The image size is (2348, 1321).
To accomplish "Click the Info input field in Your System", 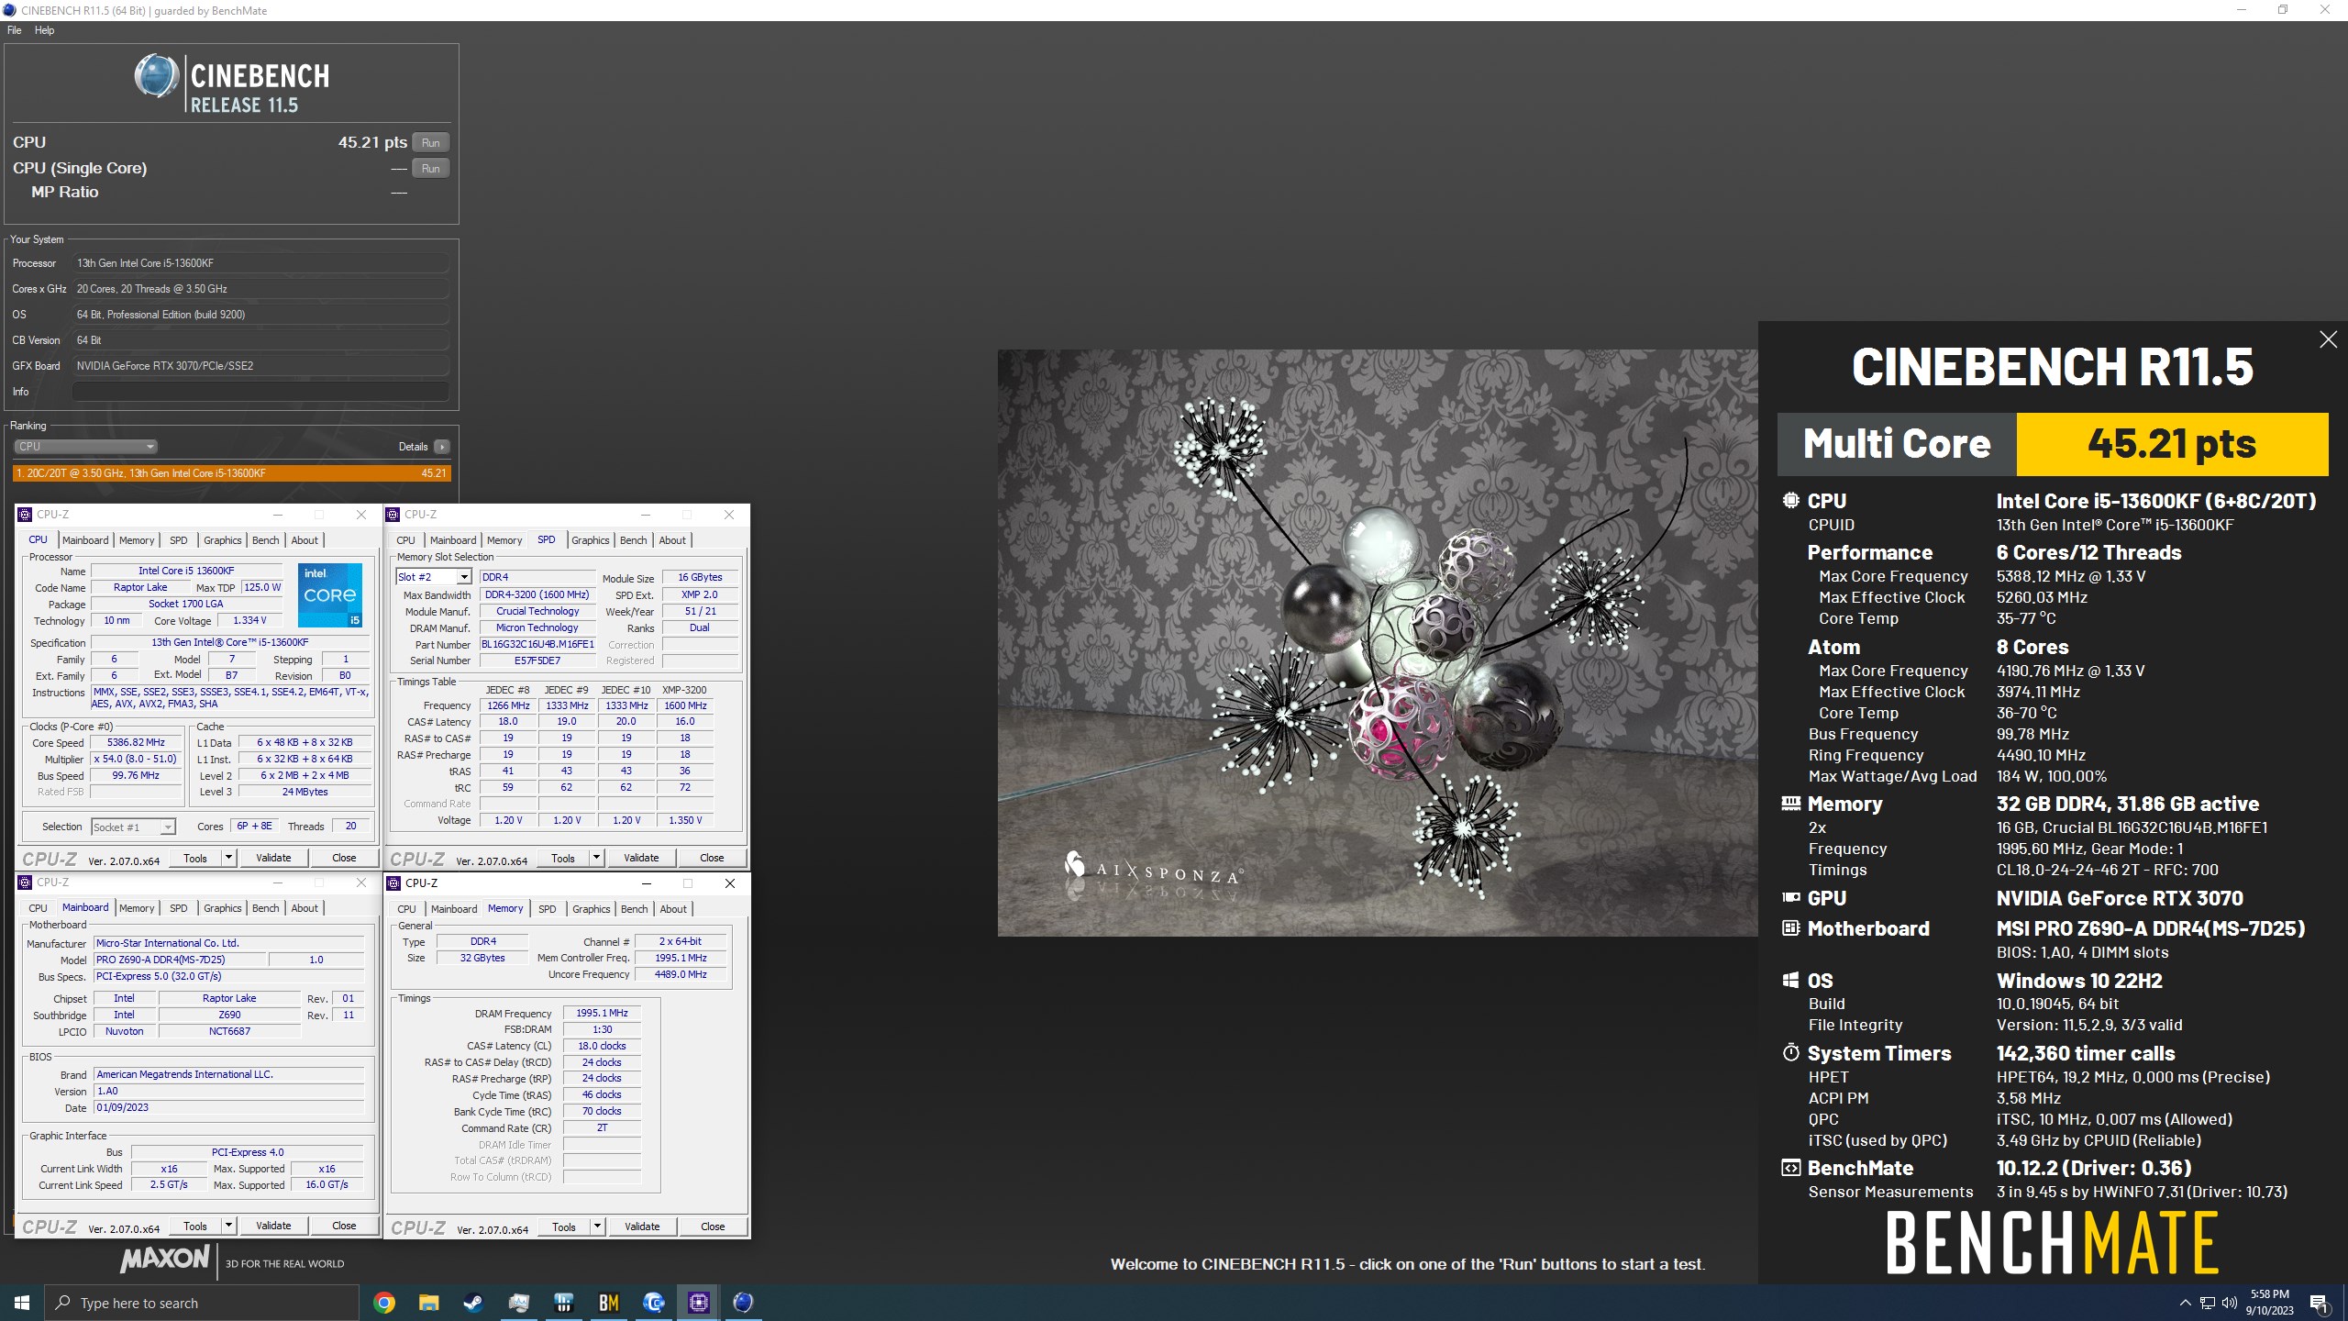I will [260, 392].
